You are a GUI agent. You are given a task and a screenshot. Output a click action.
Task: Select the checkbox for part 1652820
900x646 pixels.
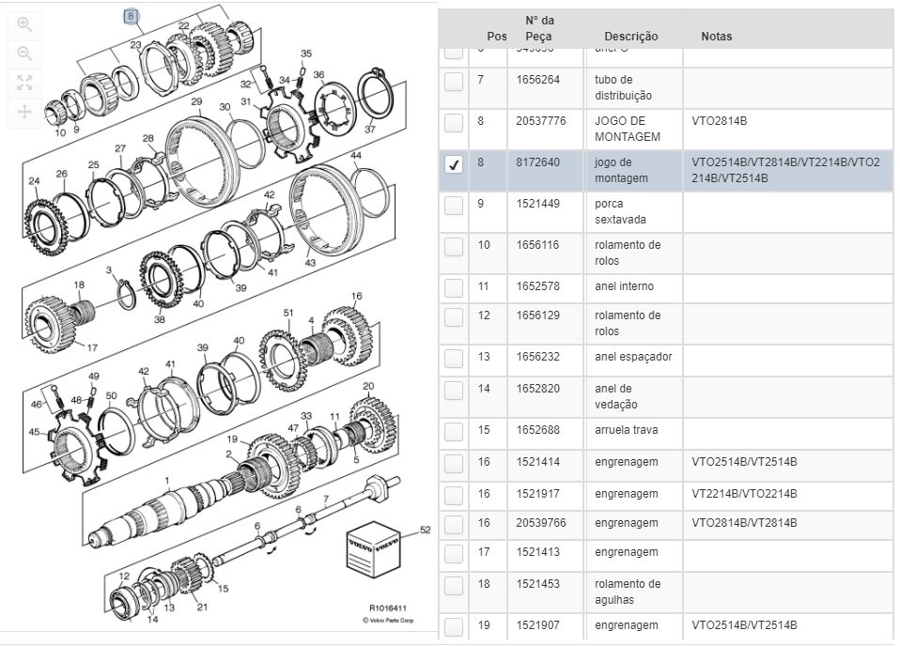coord(454,391)
